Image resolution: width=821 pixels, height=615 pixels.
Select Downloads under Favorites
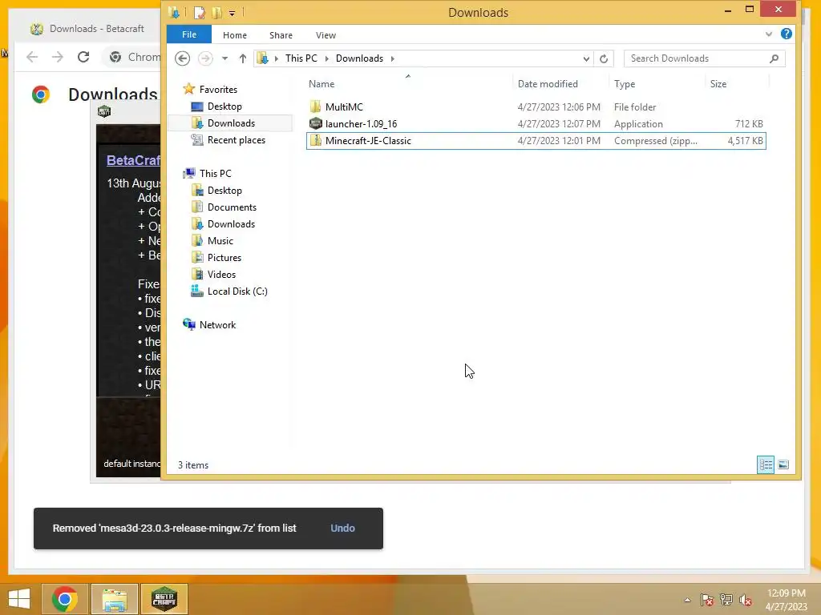pyautogui.click(x=231, y=123)
